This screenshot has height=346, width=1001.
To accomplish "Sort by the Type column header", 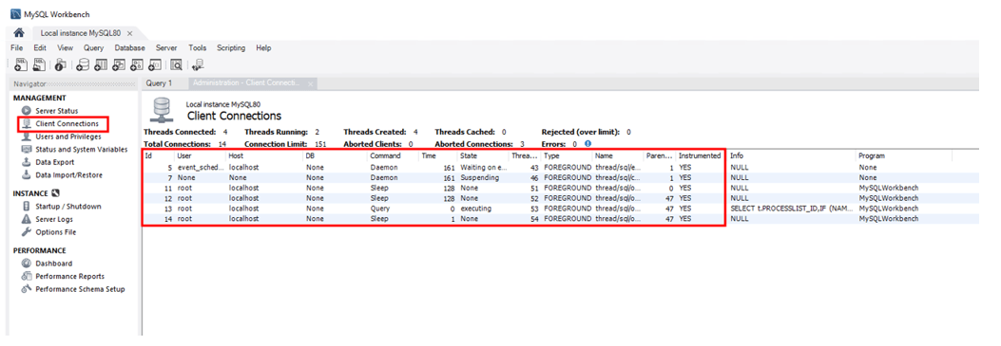I will [567, 155].
